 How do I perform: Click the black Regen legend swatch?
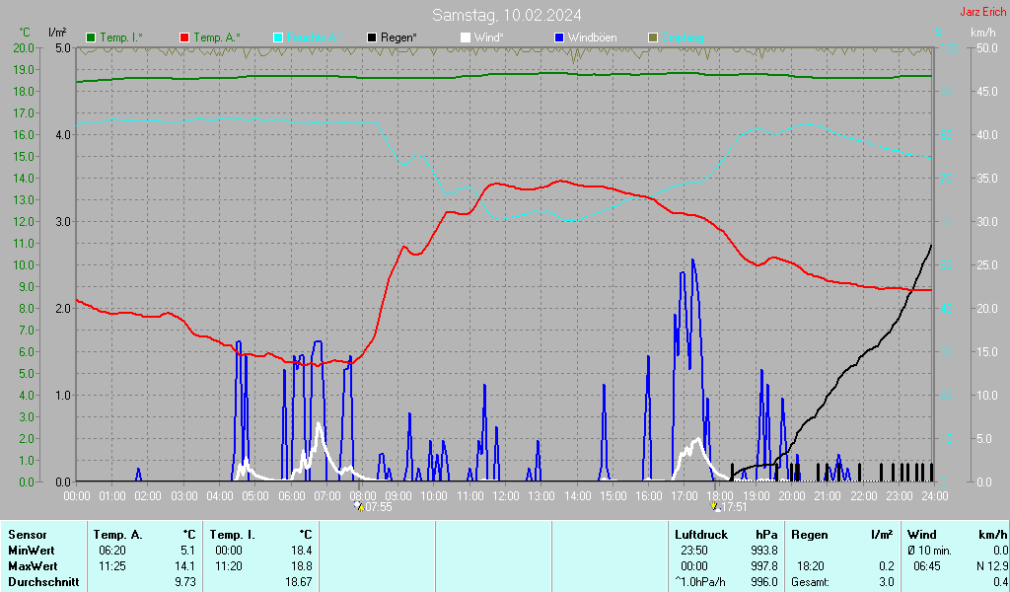click(372, 37)
